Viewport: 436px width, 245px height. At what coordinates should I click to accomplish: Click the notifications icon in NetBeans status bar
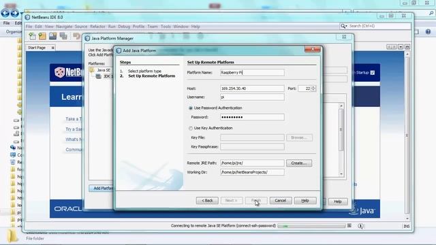tap(360, 226)
